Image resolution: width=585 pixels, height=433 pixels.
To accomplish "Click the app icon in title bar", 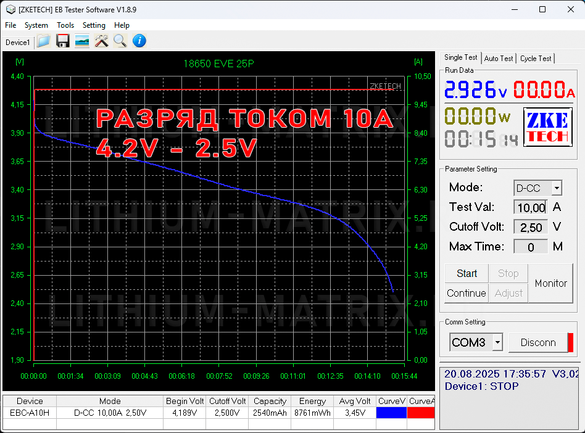I will click(x=10, y=9).
